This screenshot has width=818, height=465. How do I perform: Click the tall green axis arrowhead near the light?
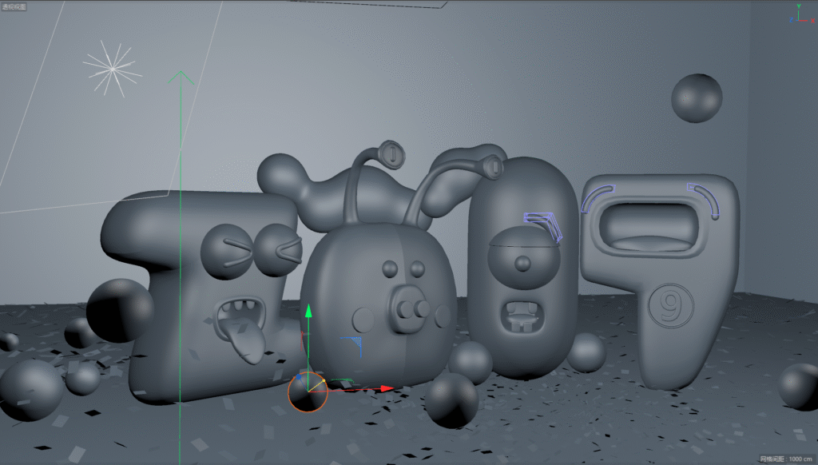[181, 77]
